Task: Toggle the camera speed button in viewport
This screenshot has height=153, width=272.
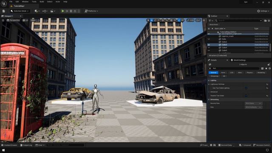Action: point(198,20)
